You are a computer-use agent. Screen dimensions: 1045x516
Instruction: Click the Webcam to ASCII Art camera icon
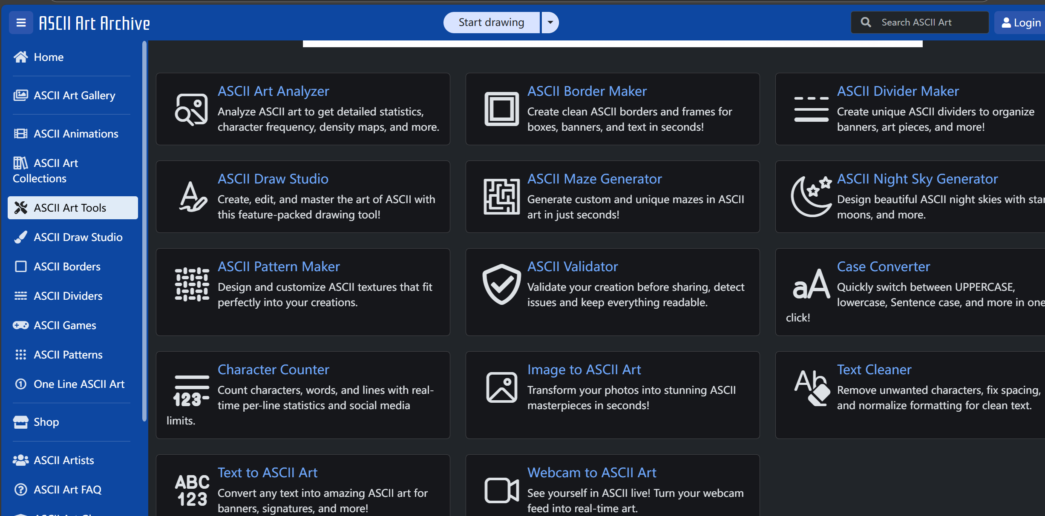pyautogui.click(x=501, y=490)
